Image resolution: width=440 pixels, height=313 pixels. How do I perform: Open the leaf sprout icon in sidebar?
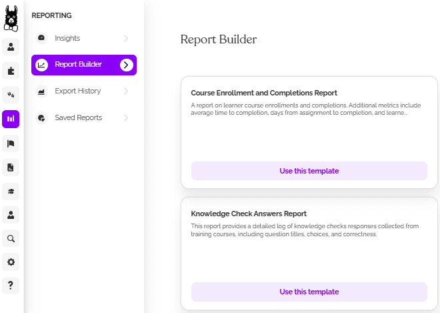[x=11, y=95]
